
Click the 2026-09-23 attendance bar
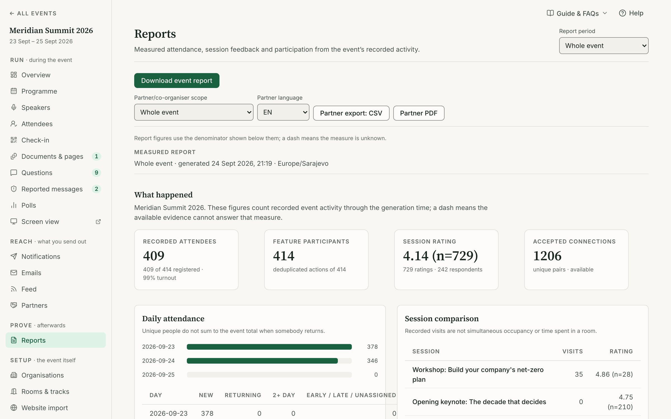click(x=269, y=347)
